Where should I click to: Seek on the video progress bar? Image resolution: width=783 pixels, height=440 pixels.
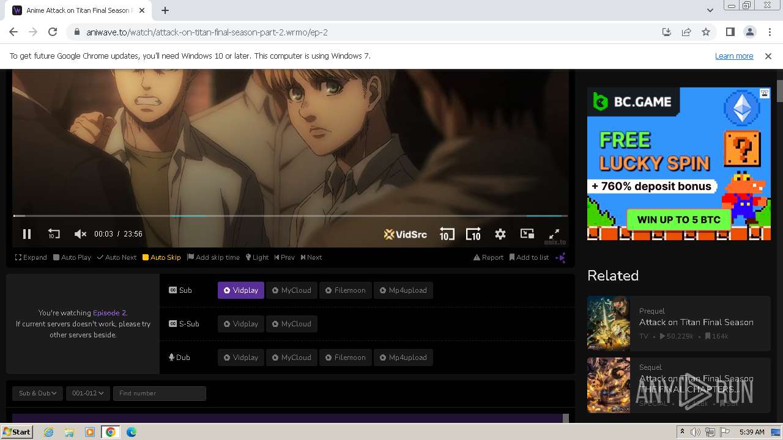click(x=291, y=216)
